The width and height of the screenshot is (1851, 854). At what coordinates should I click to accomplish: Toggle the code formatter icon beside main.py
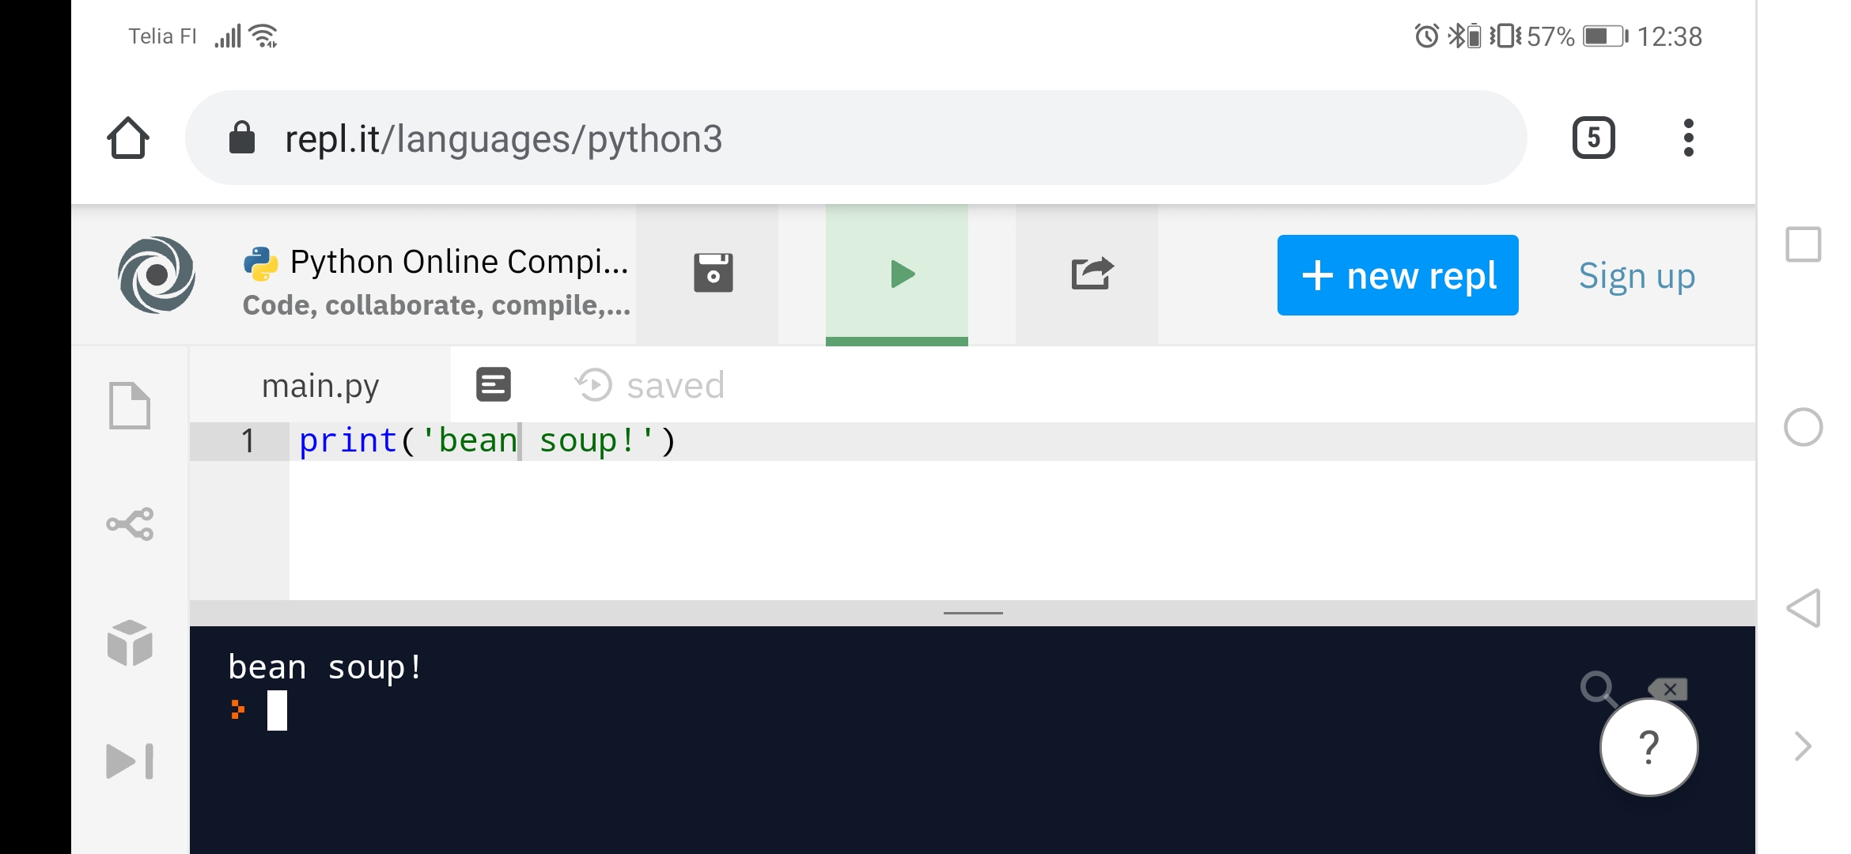(493, 385)
